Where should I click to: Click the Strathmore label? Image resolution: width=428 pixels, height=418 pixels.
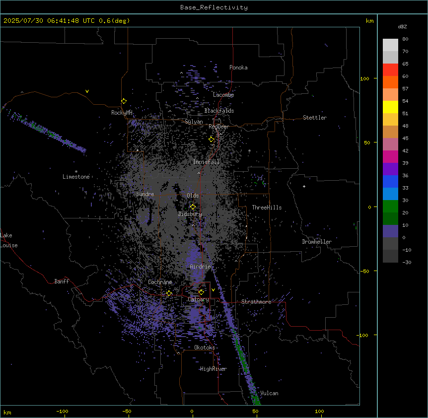[256, 302]
